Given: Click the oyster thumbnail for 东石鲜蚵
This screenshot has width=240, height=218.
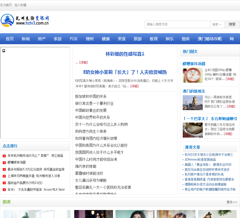Looking at the screenshot, I should coord(193,130).
